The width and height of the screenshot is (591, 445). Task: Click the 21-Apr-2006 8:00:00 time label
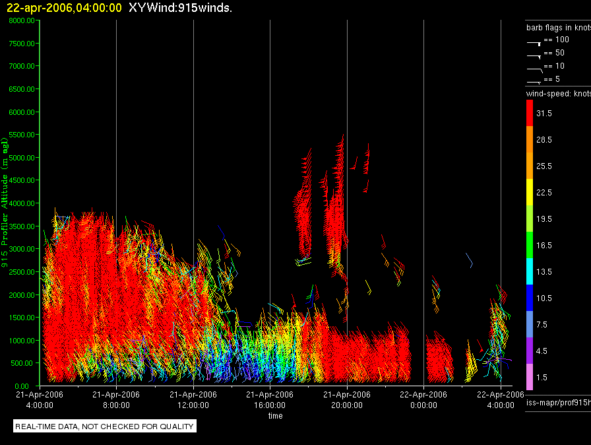coord(116,399)
